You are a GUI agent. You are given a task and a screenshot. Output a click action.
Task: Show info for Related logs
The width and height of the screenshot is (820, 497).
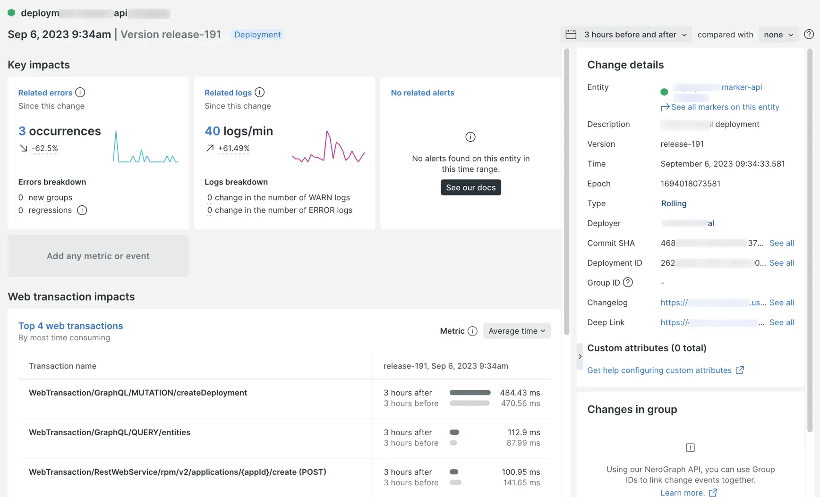click(259, 93)
